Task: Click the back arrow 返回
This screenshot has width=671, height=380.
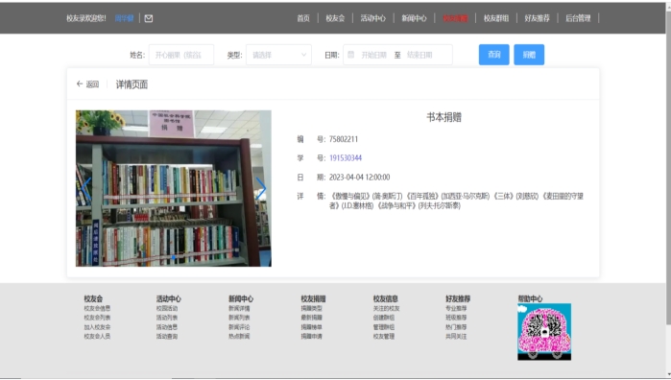Action: pos(87,84)
